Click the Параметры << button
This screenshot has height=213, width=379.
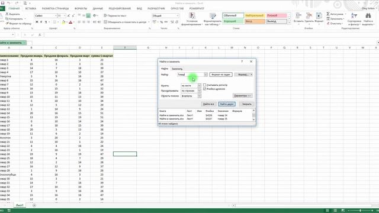242,96
